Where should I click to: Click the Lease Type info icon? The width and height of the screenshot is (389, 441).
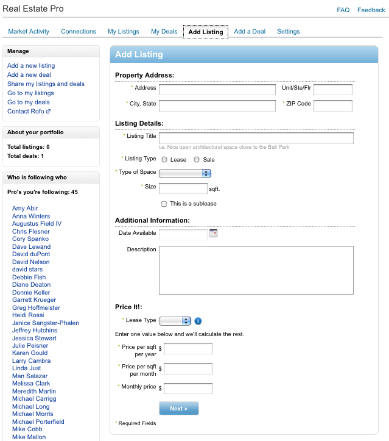[198, 321]
